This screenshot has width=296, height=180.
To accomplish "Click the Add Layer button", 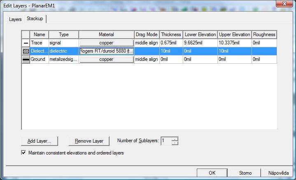I will tap(40, 141).
